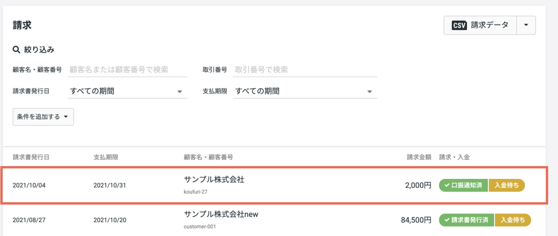Open the 条件を追加する dropdown

43,116
